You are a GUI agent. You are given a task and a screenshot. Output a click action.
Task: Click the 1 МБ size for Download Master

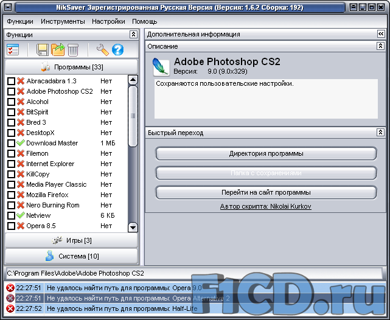[108, 143]
